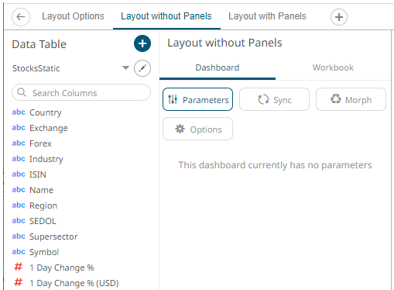Add a new data table with plus button

click(142, 43)
